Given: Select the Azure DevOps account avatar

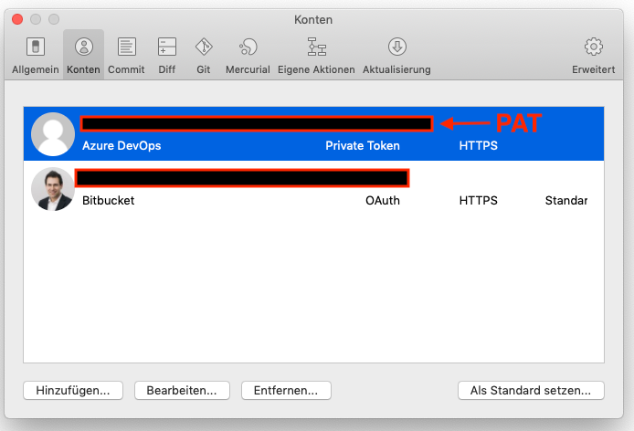Looking at the screenshot, I should [53, 134].
